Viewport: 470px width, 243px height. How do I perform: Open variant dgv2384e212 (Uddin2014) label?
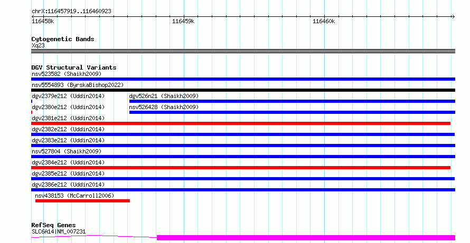(x=68, y=162)
